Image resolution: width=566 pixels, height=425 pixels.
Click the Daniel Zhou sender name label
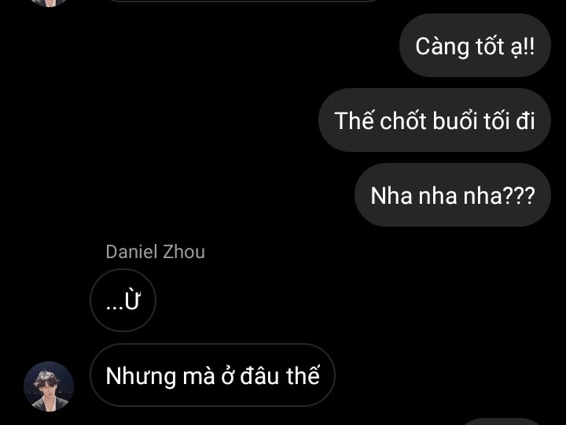(155, 252)
